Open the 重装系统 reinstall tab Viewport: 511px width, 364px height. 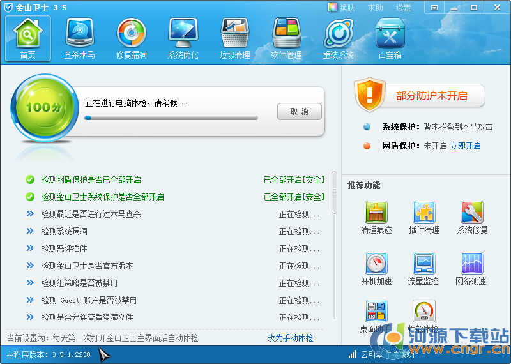click(x=339, y=38)
